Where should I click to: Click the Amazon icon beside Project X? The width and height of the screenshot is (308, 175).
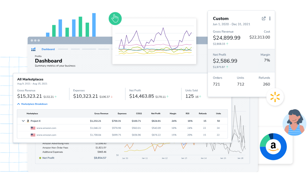click(x=28, y=121)
